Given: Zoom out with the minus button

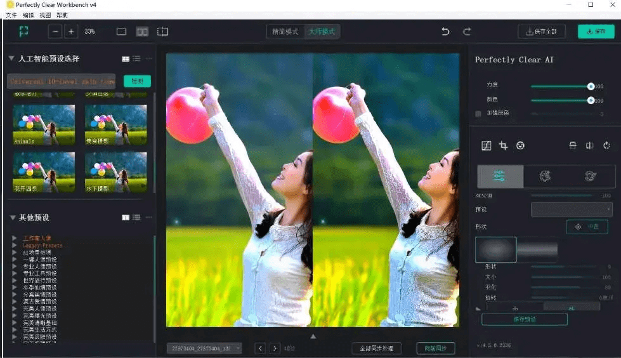Looking at the screenshot, I should 55,31.
